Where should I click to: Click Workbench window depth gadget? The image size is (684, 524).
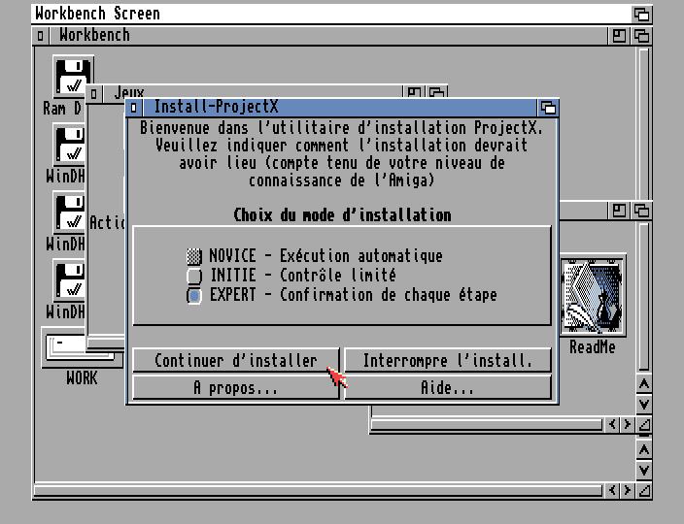click(x=641, y=36)
